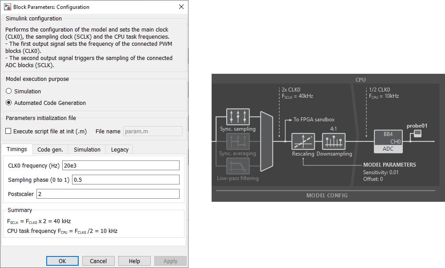Click the Sync. sampling block icon

(x=238, y=117)
